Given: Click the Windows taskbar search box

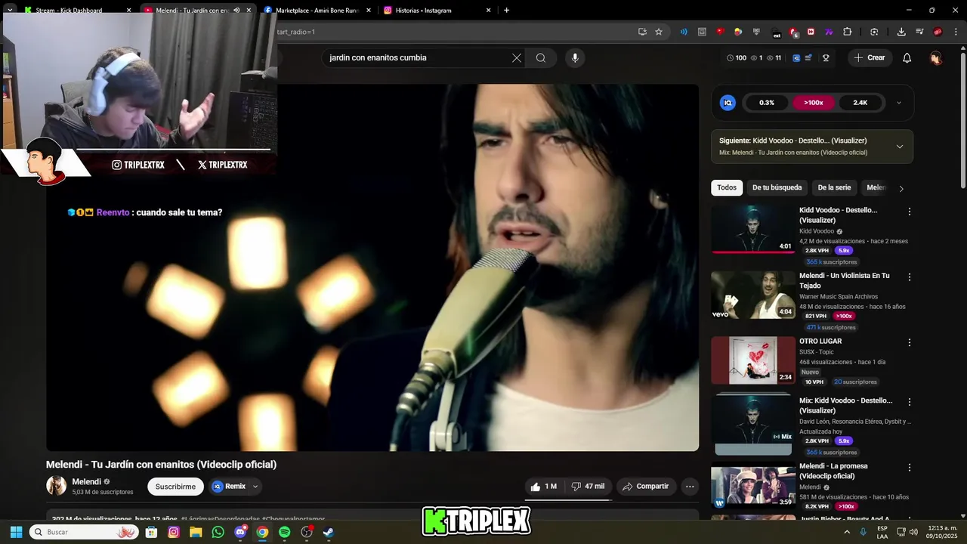Looking at the screenshot, I should pos(84,532).
